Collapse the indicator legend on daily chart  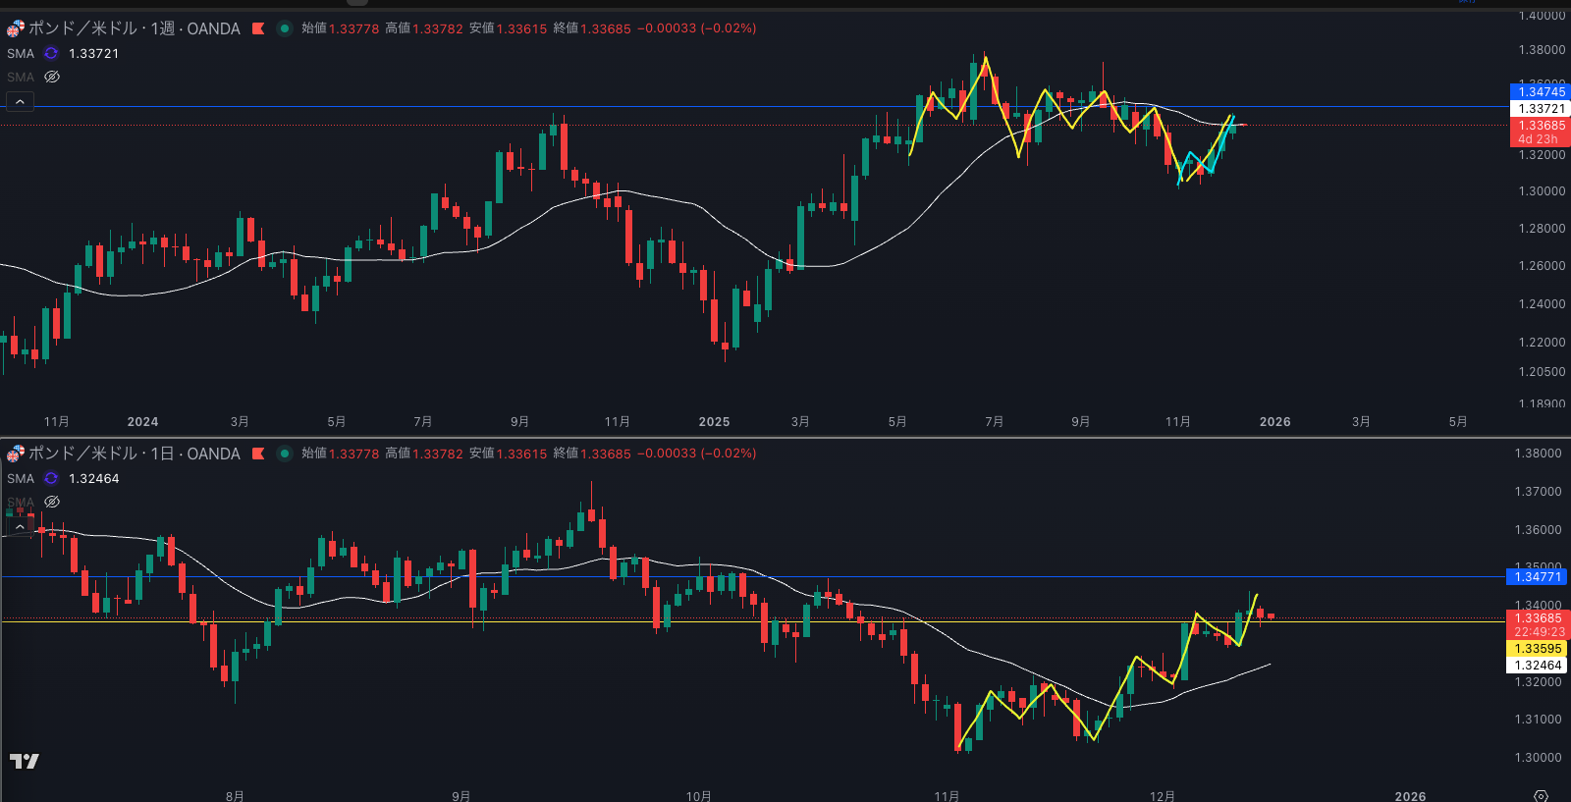[x=20, y=526]
